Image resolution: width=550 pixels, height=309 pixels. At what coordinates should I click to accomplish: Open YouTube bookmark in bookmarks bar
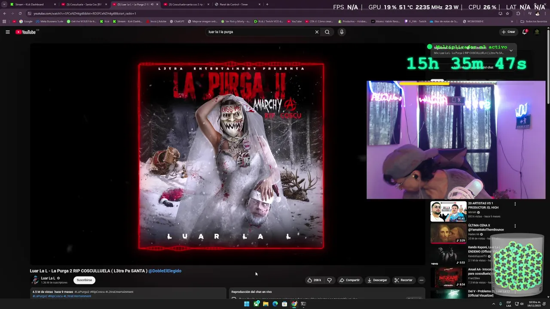click(x=294, y=21)
